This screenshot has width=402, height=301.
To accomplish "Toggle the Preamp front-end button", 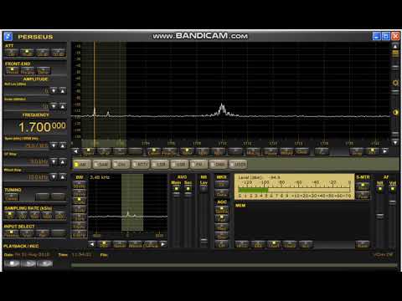I will [28, 70].
